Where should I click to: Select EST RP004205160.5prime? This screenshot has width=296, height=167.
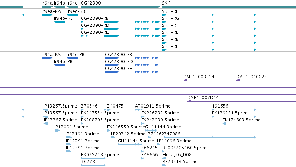click(x=163, y=151)
